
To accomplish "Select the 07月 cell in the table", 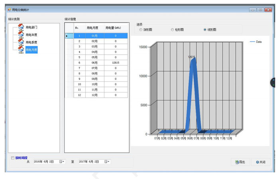I will click(95, 68).
